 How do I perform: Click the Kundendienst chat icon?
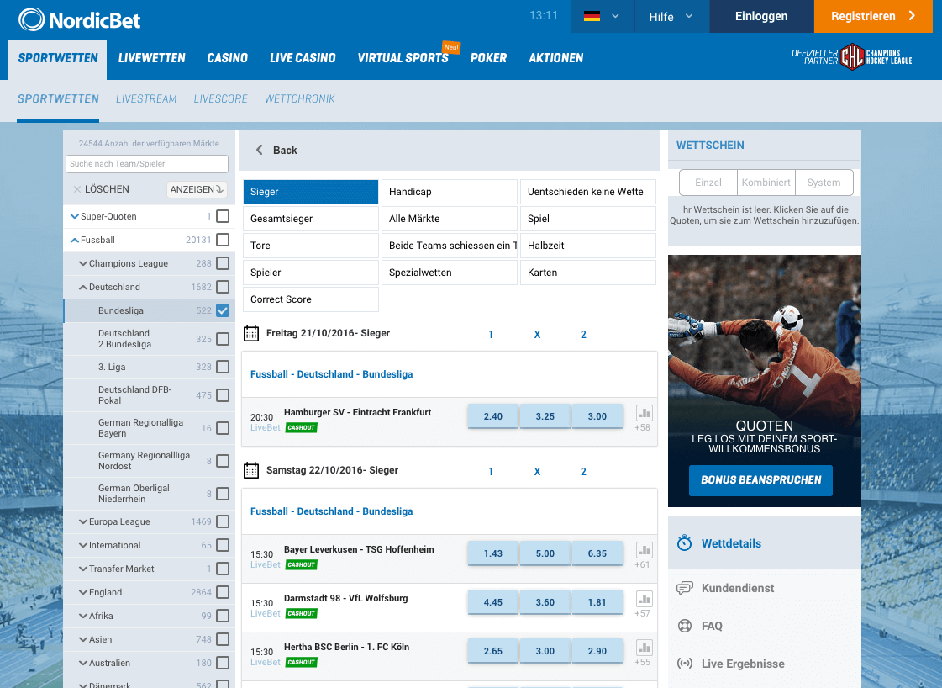click(684, 588)
